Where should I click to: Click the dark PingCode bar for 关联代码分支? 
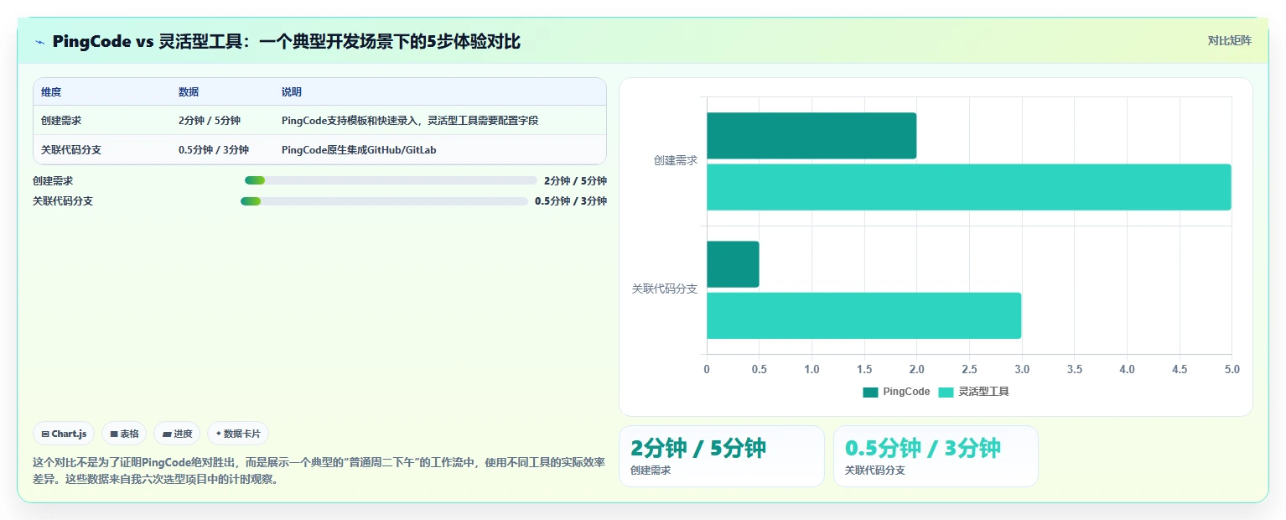[x=733, y=264]
